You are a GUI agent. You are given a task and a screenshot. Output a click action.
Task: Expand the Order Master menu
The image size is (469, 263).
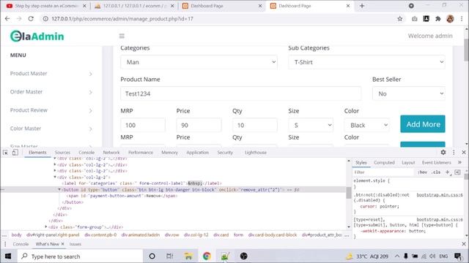(x=51, y=92)
